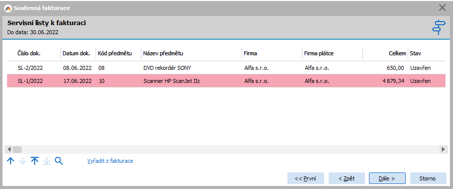Click the signpost wizard icon in header
This screenshot has width=453, height=189.
point(438,28)
